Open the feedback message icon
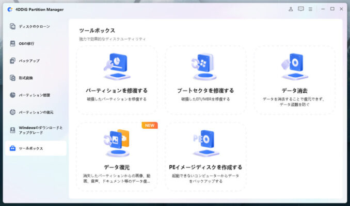Image resolution: width=350 pixels, height=206 pixels. (x=300, y=9)
